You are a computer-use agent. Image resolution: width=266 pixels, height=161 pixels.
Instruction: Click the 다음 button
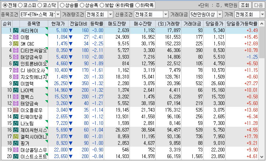click(259, 6)
